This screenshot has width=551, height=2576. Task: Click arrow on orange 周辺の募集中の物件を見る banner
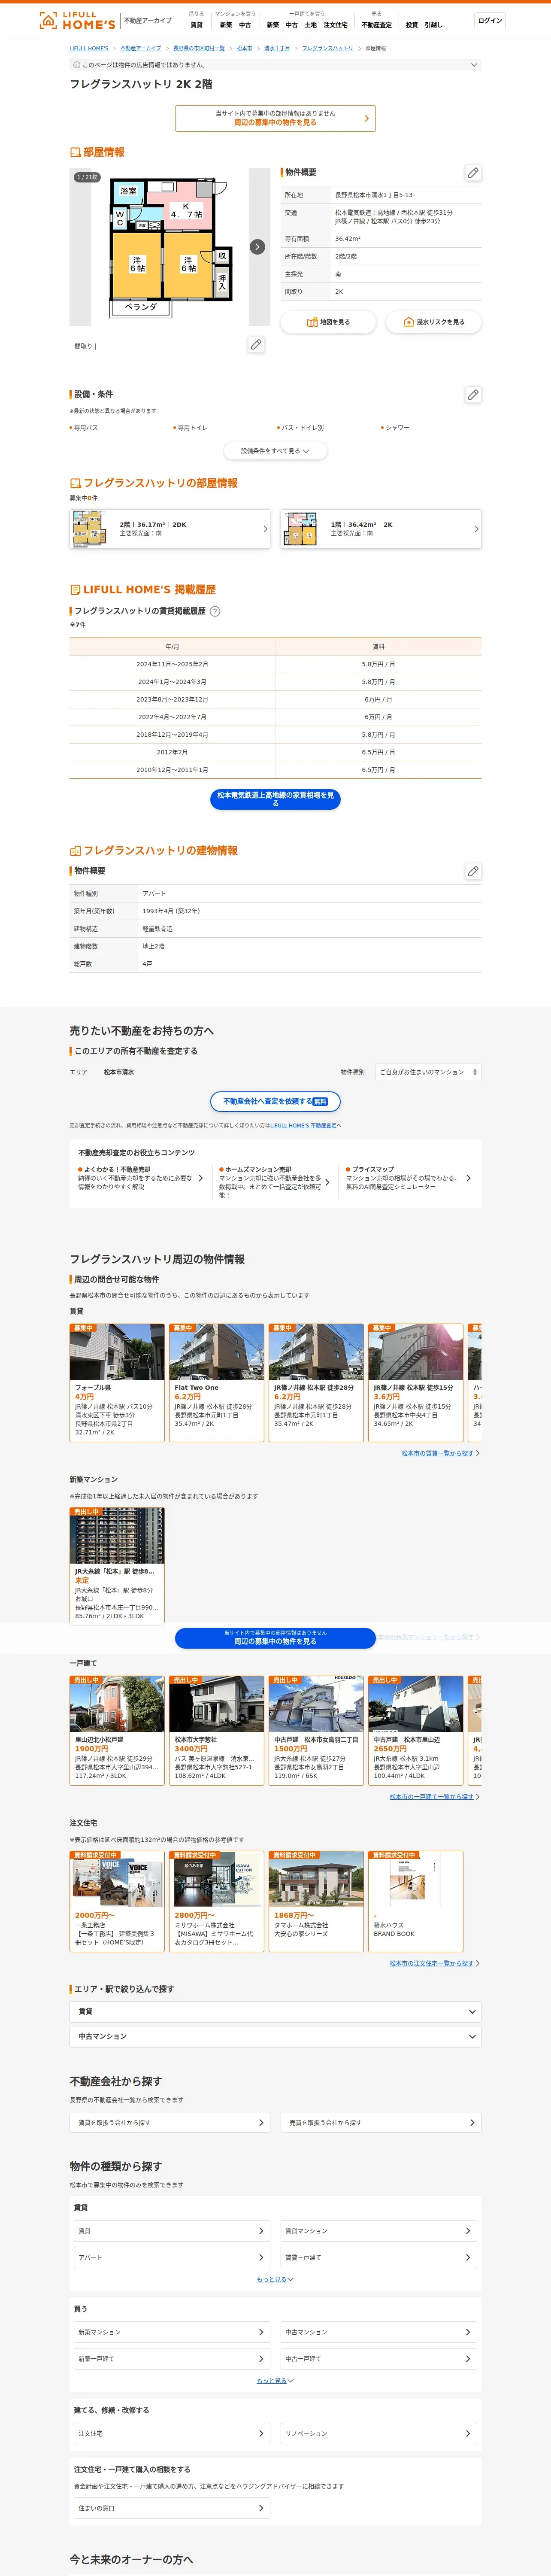[x=367, y=118]
